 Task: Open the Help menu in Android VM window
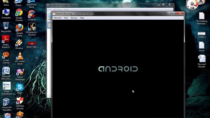82,18
